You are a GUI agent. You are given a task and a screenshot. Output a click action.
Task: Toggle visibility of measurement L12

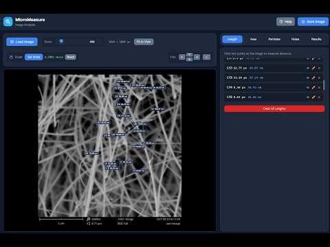(x=308, y=68)
